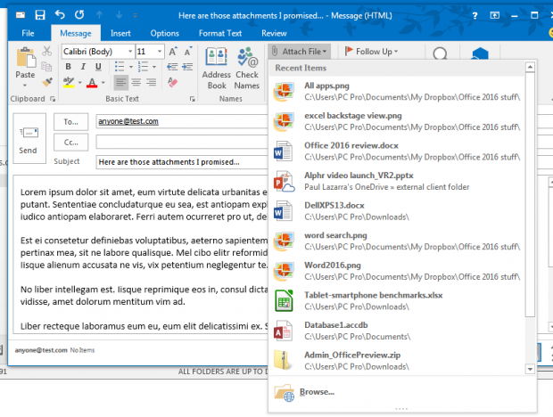Attach excel backstage view.png
This screenshot has height=417, width=553.
397,121
